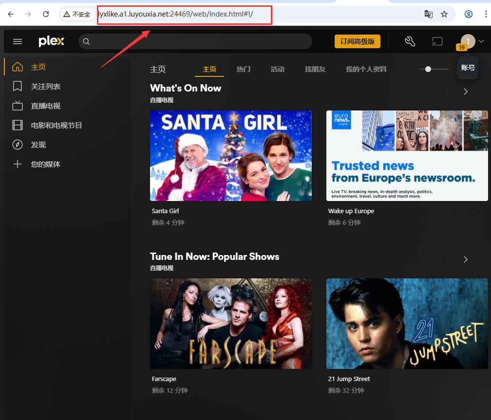Open the Euronews Wake up Europe thumbnail
The height and width of the screenshot is (420, 491).
(x=407, y=156)
